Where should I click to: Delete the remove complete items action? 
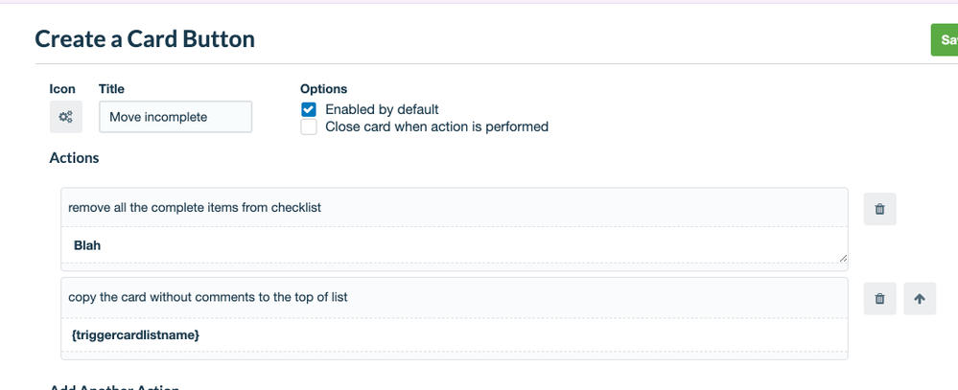(879, 209)
